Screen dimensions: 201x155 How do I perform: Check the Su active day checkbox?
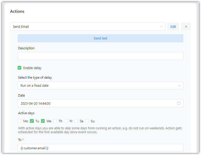[x=87, y=121]
